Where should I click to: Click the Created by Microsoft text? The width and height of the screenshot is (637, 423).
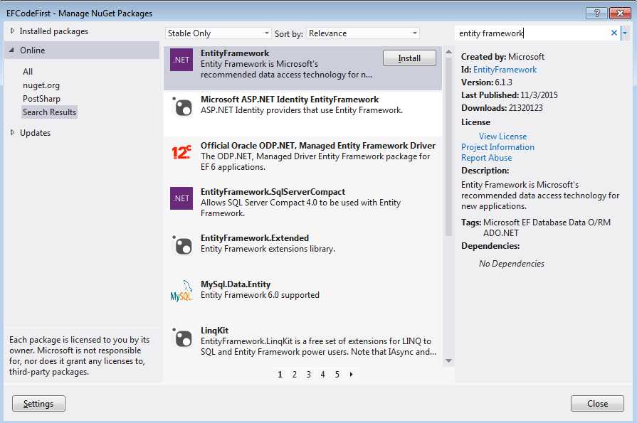[502, 57]
